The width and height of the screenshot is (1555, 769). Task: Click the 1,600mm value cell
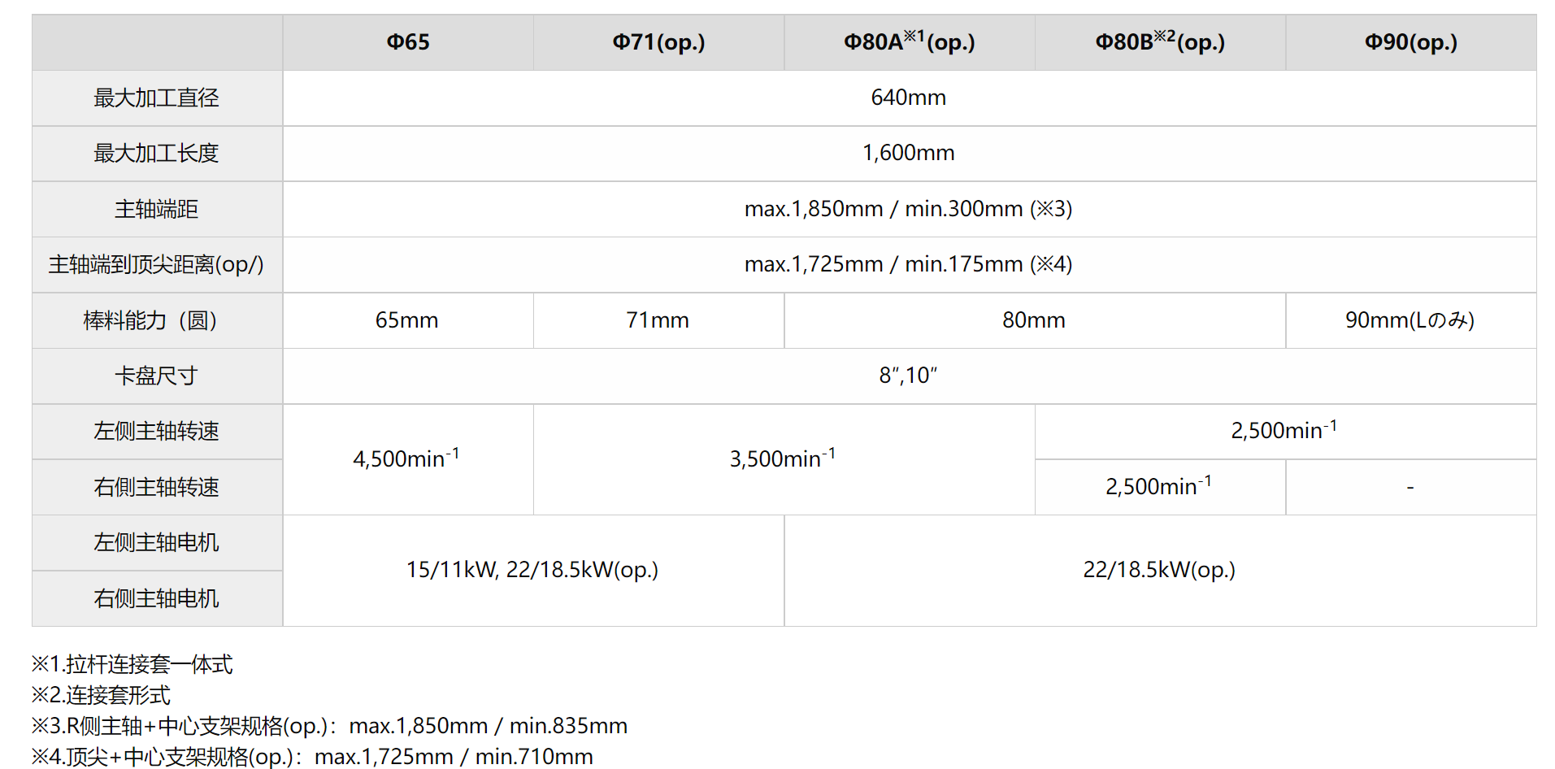[908, 153]
